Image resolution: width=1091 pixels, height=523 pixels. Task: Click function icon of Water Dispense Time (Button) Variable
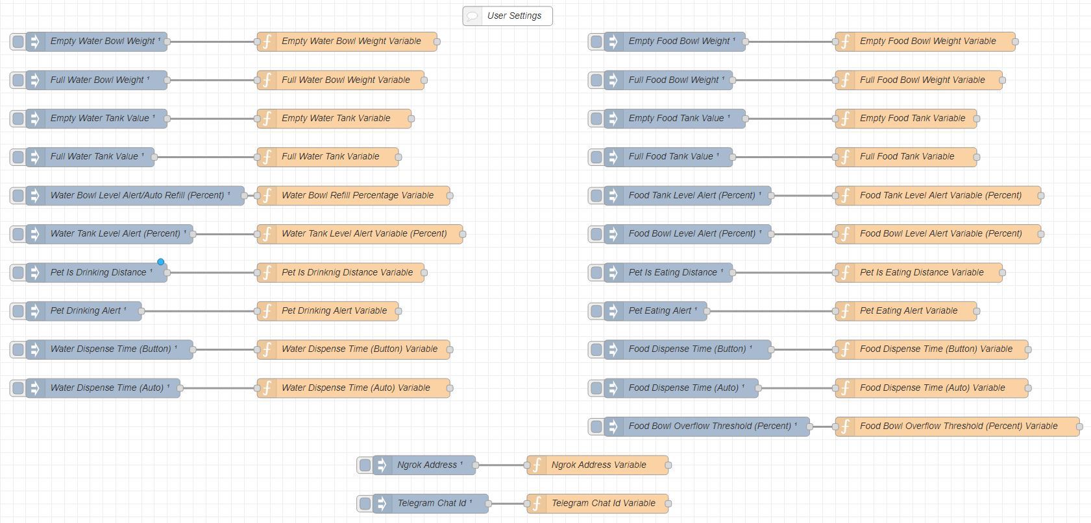(267, 349)
